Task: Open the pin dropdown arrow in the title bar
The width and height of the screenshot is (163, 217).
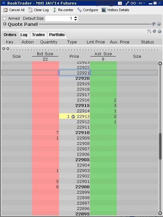Action: pos(144,3)
